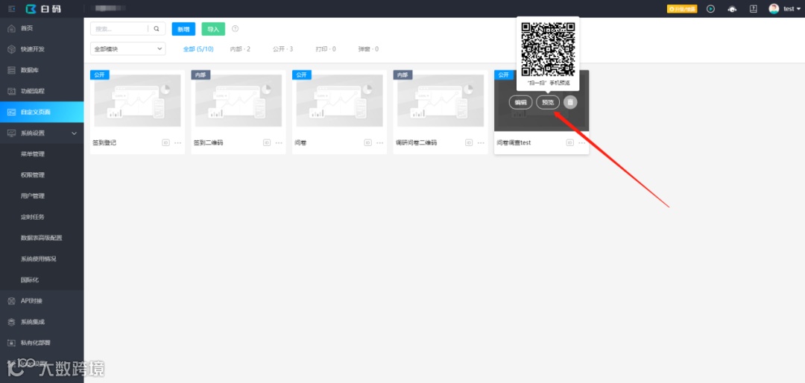Select the 内部 · 2 filter tab
The image size is (805, 383).
240,49
